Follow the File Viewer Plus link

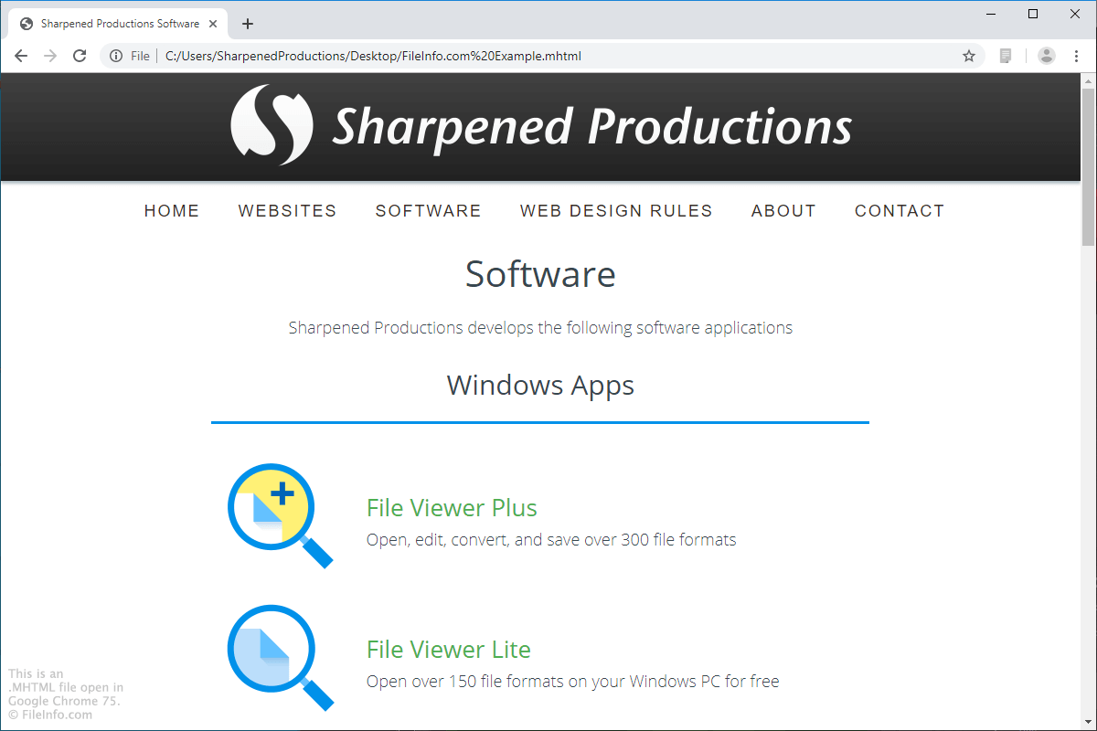coord(452,508)
